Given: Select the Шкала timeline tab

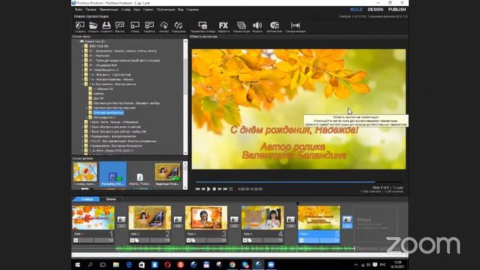Looking at the screenshot, I should click(111, 199).
